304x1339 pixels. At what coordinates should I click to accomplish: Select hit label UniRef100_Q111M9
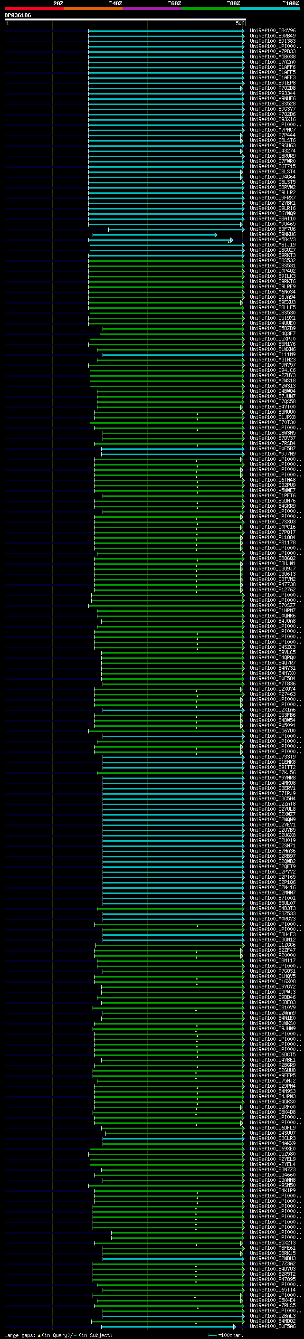[x=272, y=354]
